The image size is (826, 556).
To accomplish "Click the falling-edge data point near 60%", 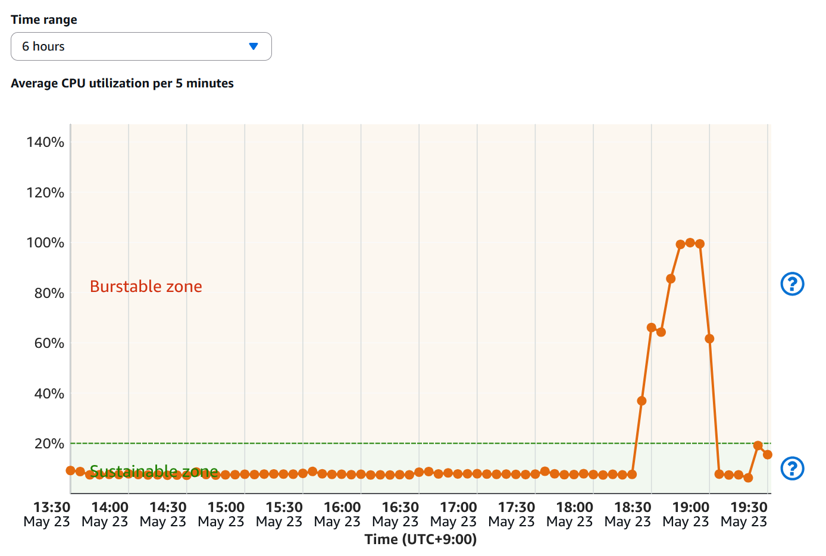I will tap(709, 339).
